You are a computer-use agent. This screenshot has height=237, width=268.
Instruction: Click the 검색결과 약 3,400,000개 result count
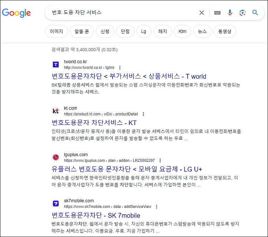[x=85, y=50]
